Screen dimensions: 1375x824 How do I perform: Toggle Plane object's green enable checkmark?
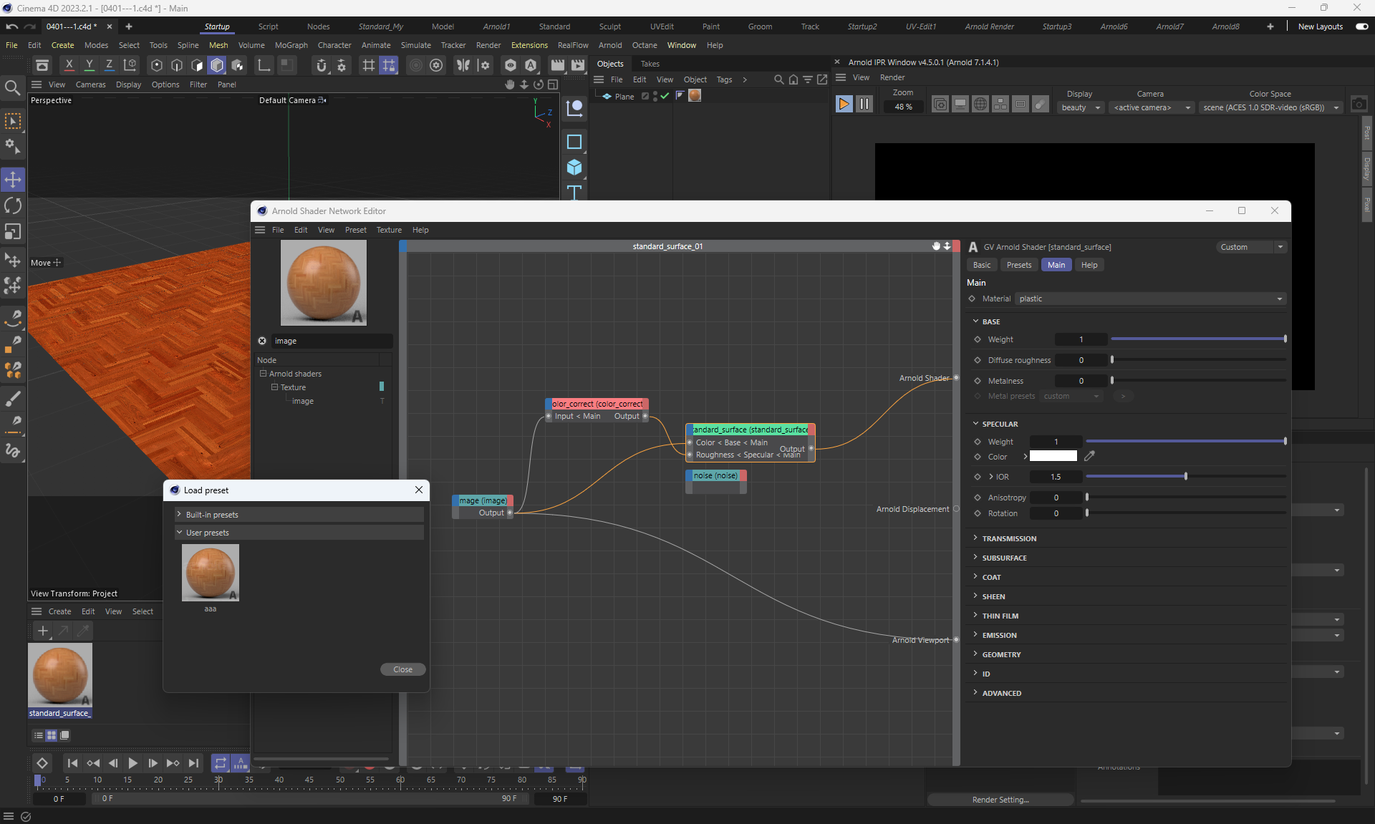pyautogui.click(x=665, y=96)
